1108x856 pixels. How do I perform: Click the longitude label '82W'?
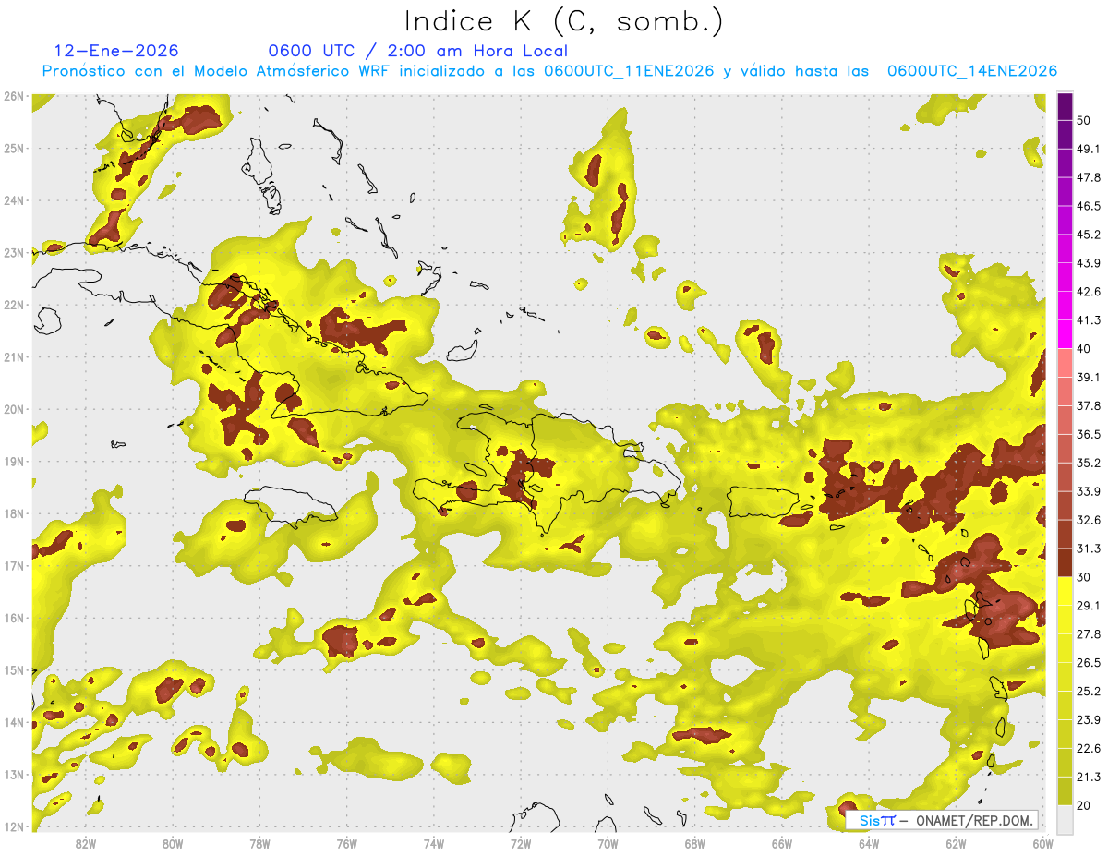(x=86, y=843)
